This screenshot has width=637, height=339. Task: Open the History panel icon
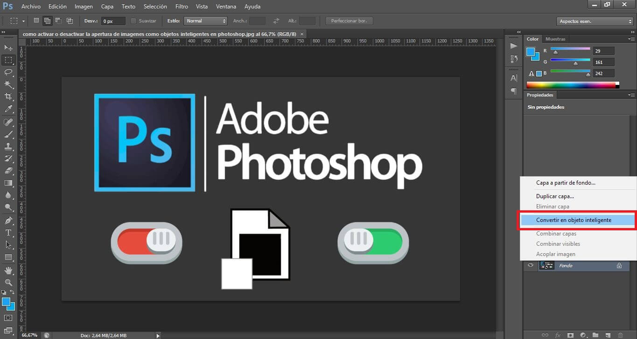(x=514, y=59)
